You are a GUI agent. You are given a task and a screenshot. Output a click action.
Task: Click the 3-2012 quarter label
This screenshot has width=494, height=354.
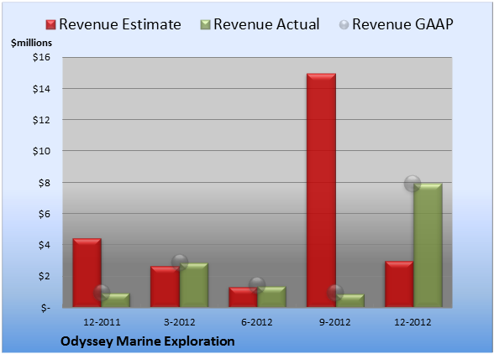[180, 322]
